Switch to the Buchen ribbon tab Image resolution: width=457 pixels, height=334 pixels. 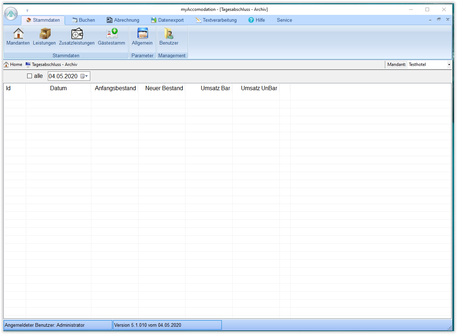point(83,20)
